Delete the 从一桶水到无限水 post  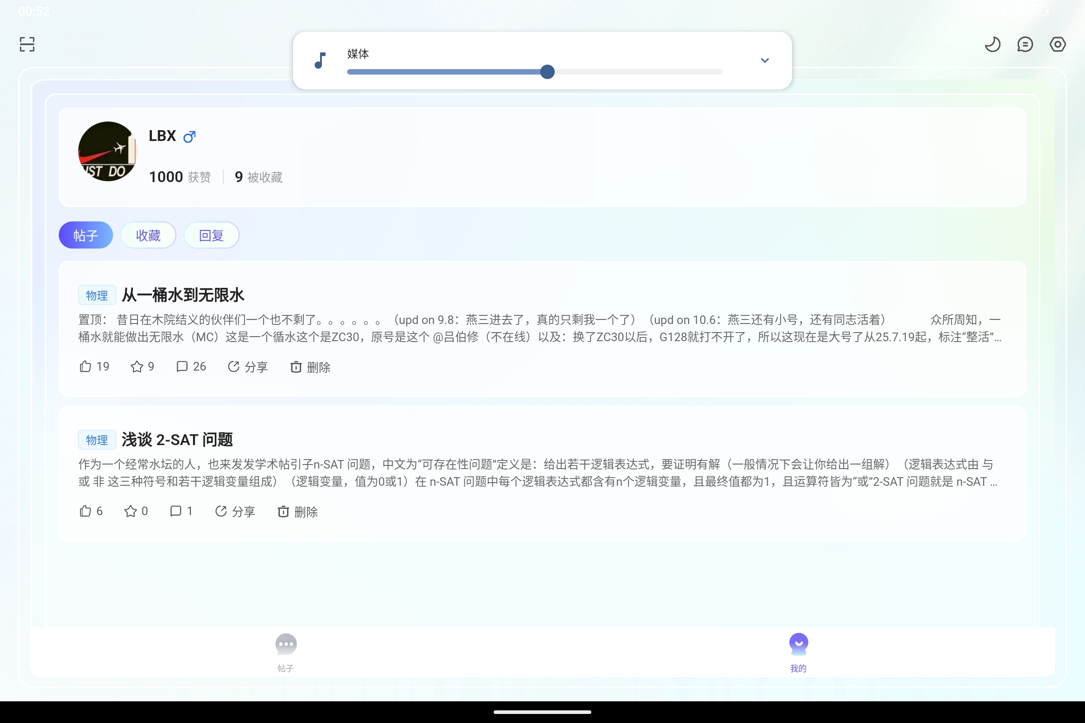pos(310,367)
